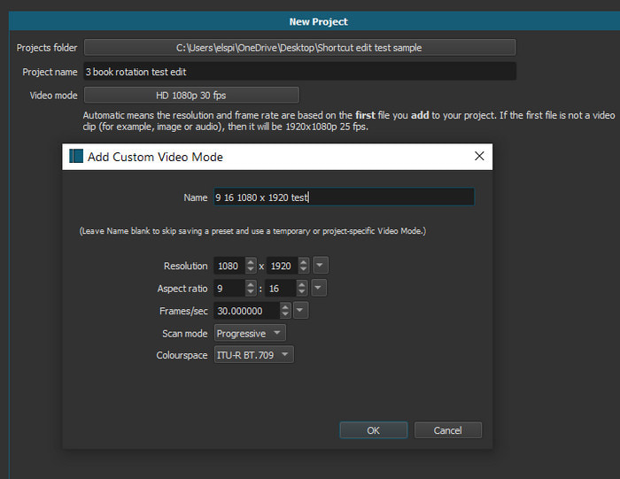The height and width of the screenshot is (479, 620).
Task: Increase the aspect ratio width value 9
Action: tap(251, 284)
